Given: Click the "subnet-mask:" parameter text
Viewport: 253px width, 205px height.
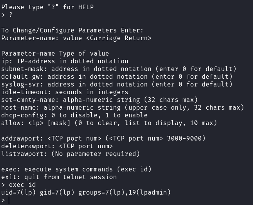Looking at the screenshot, I should [x=22, y=69].
